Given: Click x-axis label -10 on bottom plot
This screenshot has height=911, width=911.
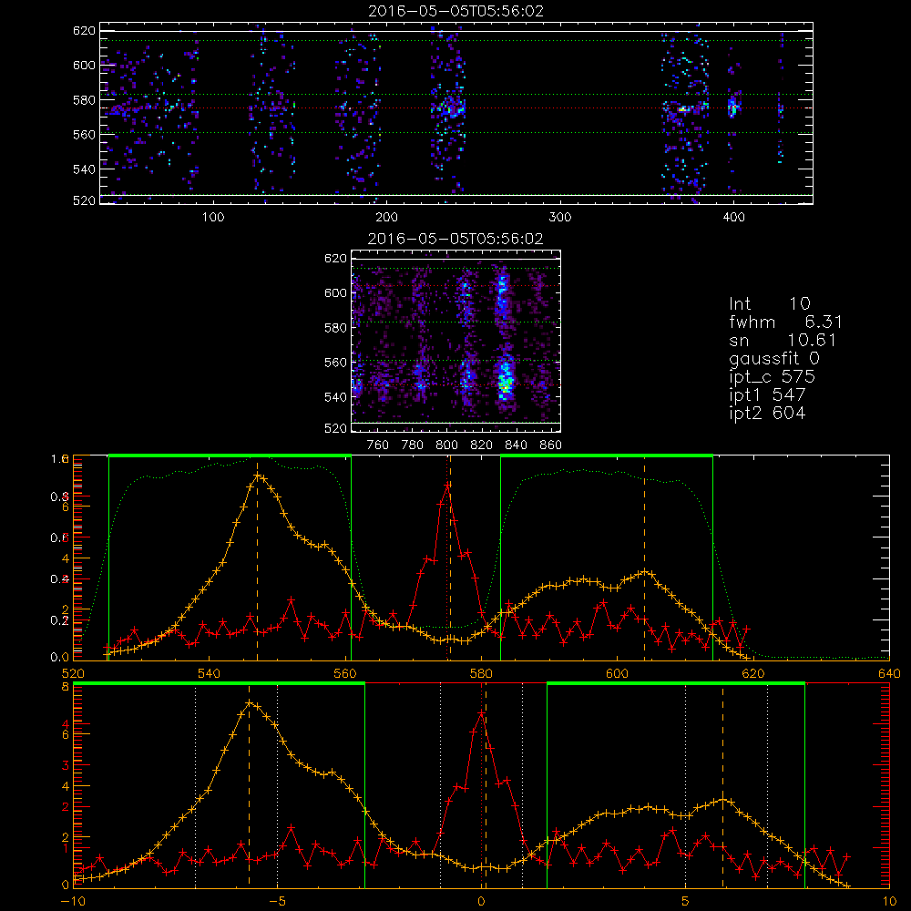Looking at the screenshot, I should point(73,902).
